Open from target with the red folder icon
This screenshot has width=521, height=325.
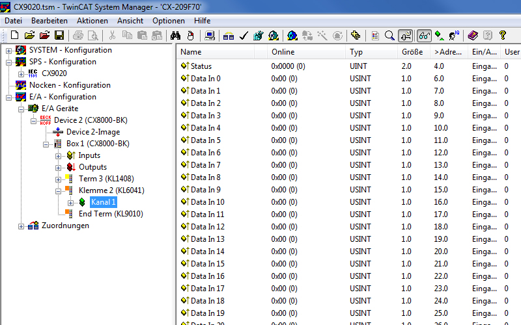(44, 35)
